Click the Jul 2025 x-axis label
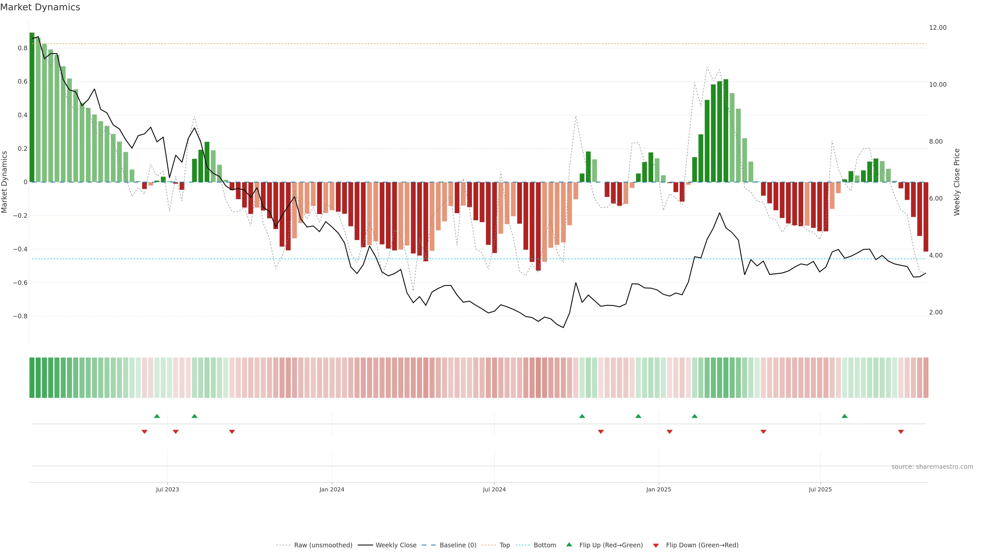986x554 pixels. (820, 489)
